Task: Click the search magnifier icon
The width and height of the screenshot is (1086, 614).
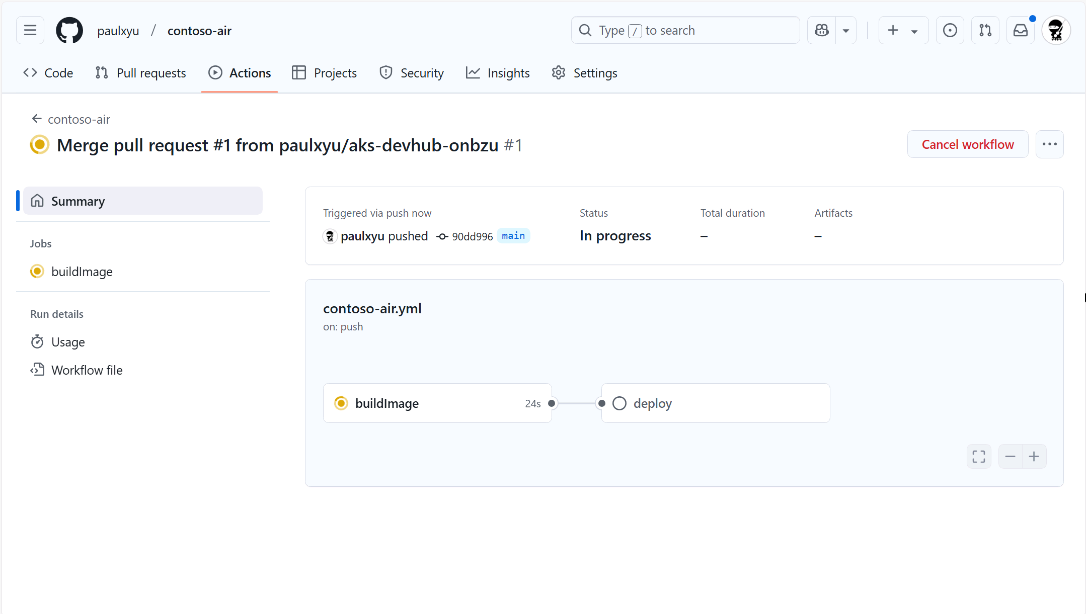Action: click(x=585, y=30)
